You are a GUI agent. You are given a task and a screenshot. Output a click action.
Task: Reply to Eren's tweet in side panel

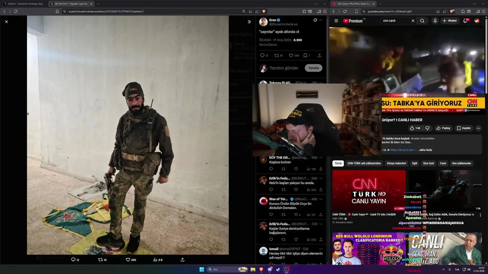click(x=262, y=56)
